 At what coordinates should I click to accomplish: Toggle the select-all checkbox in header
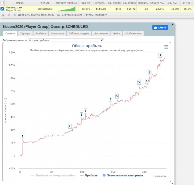point(2,2)
